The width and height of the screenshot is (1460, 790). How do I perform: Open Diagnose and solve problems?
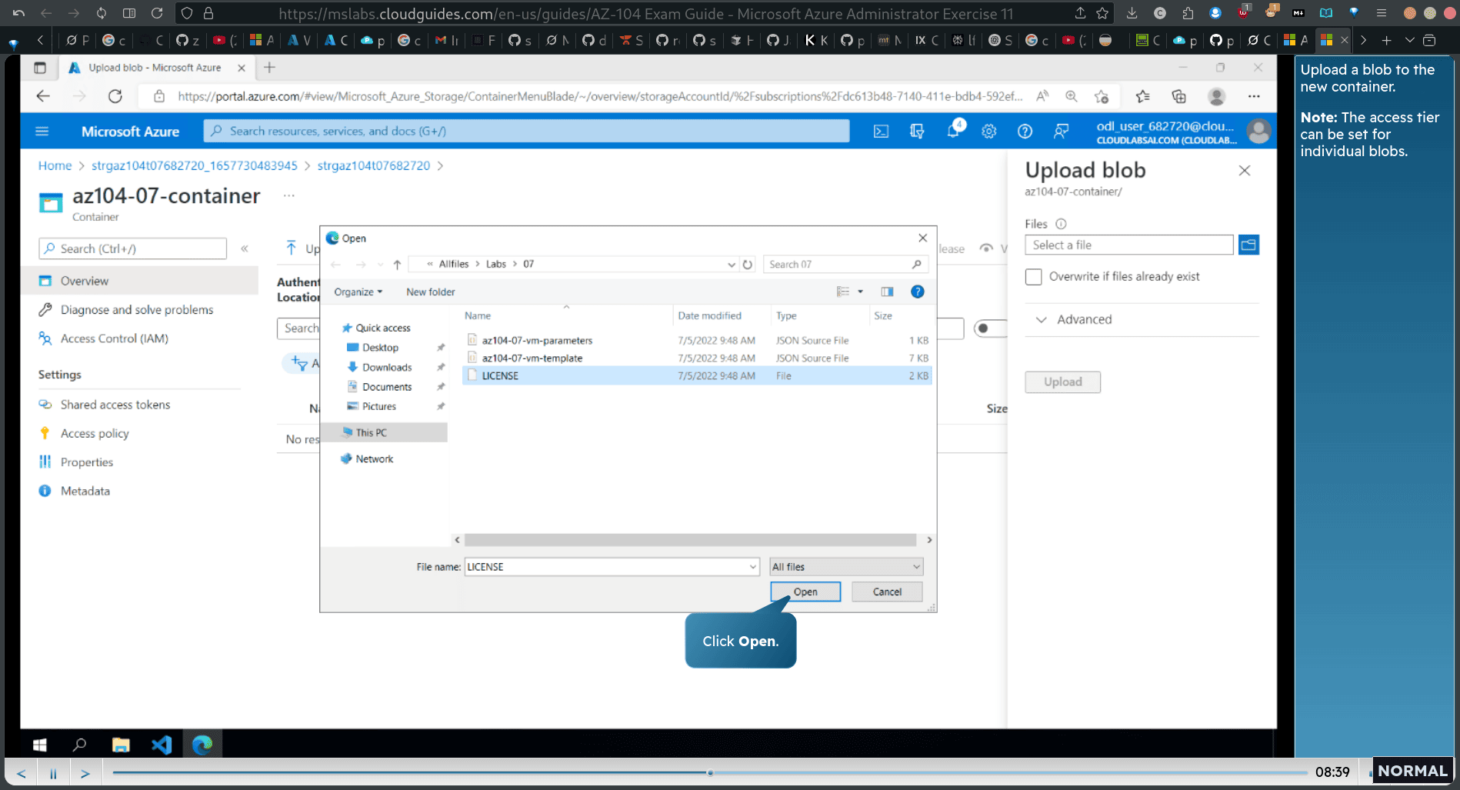pos(137,310)
